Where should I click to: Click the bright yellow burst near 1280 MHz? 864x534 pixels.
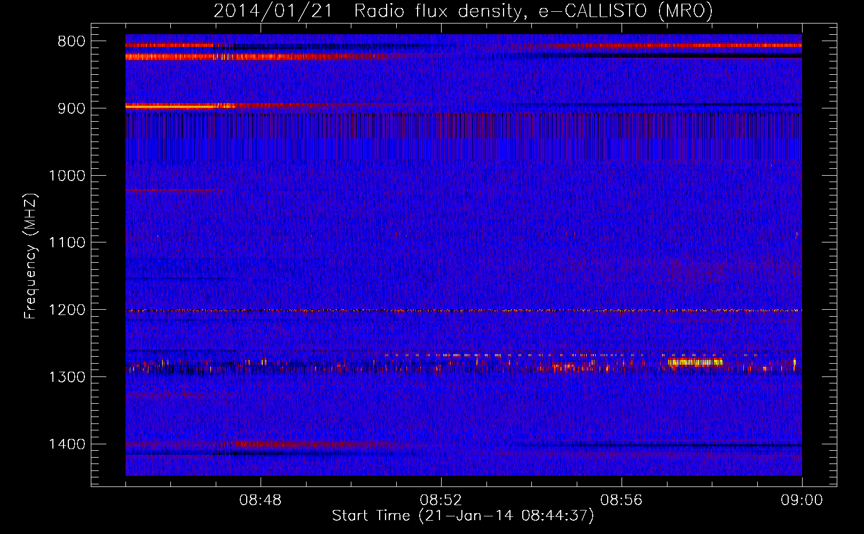[695, 362]
